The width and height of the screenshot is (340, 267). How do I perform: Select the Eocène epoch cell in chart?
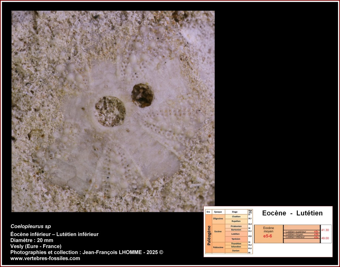[219, 232]
